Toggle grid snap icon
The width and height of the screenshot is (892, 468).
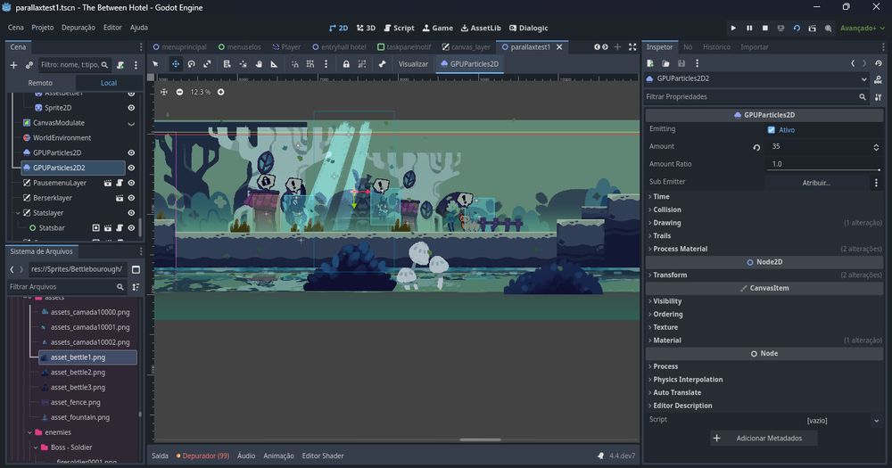coord(310,64)
